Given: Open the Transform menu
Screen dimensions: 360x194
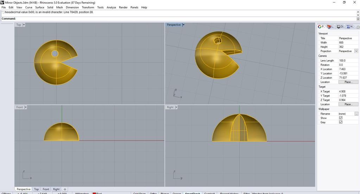Looking at the screenshot, I should 88,7.
